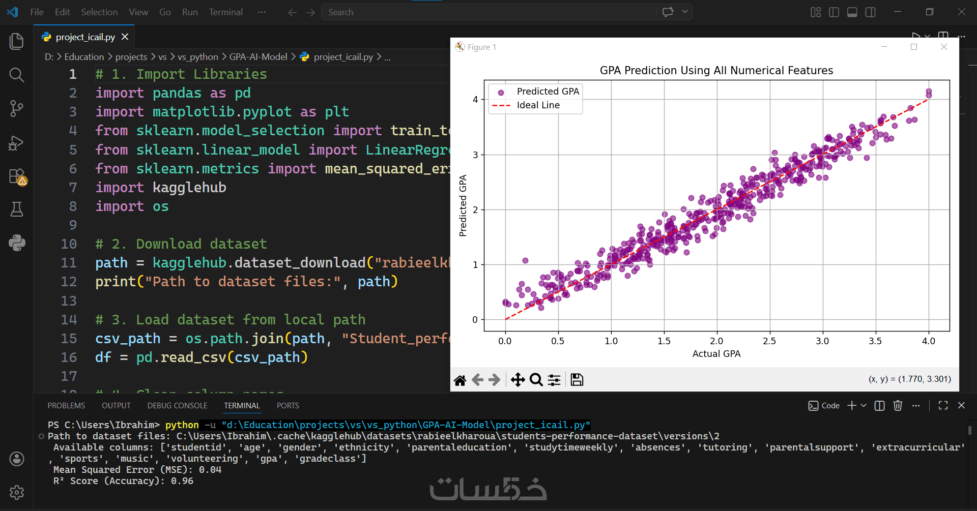Toggle Secondary Side Bar visibility

tap(871, 12)
